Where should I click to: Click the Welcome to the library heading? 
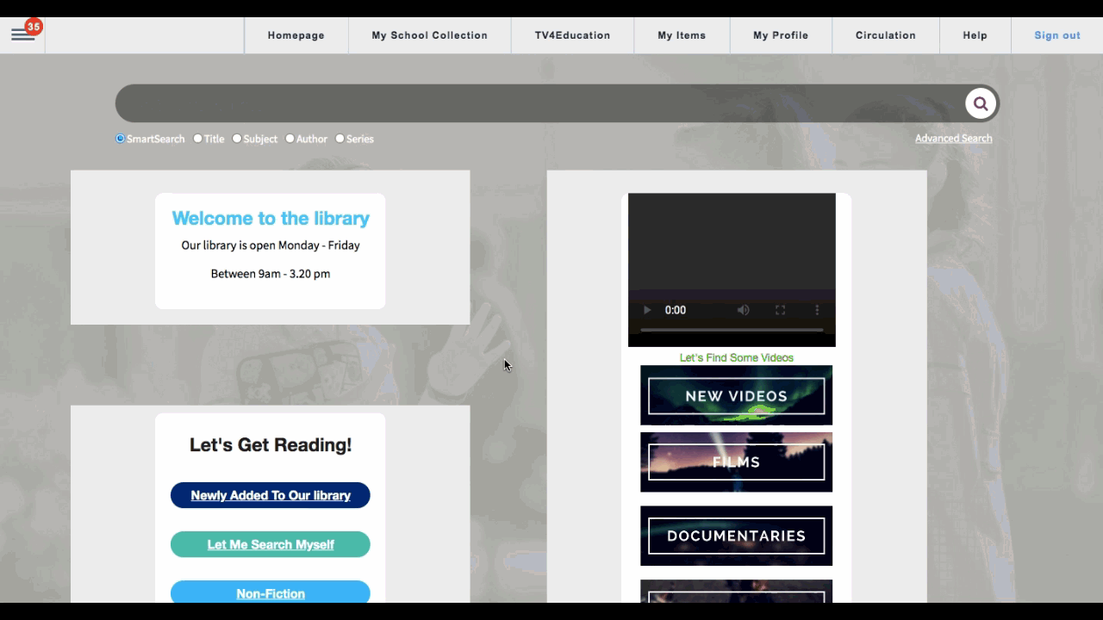271,219
